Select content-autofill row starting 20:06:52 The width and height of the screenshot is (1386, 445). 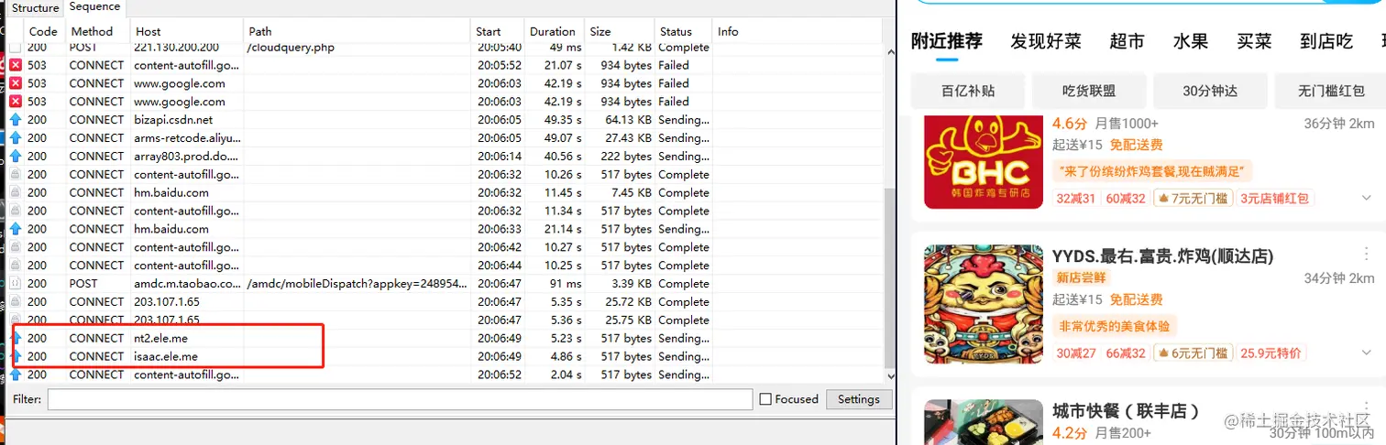point(445,374)
